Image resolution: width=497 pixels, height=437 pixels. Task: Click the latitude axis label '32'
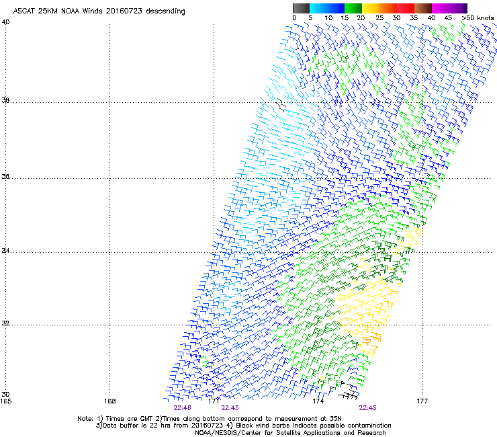click(5, 323)
